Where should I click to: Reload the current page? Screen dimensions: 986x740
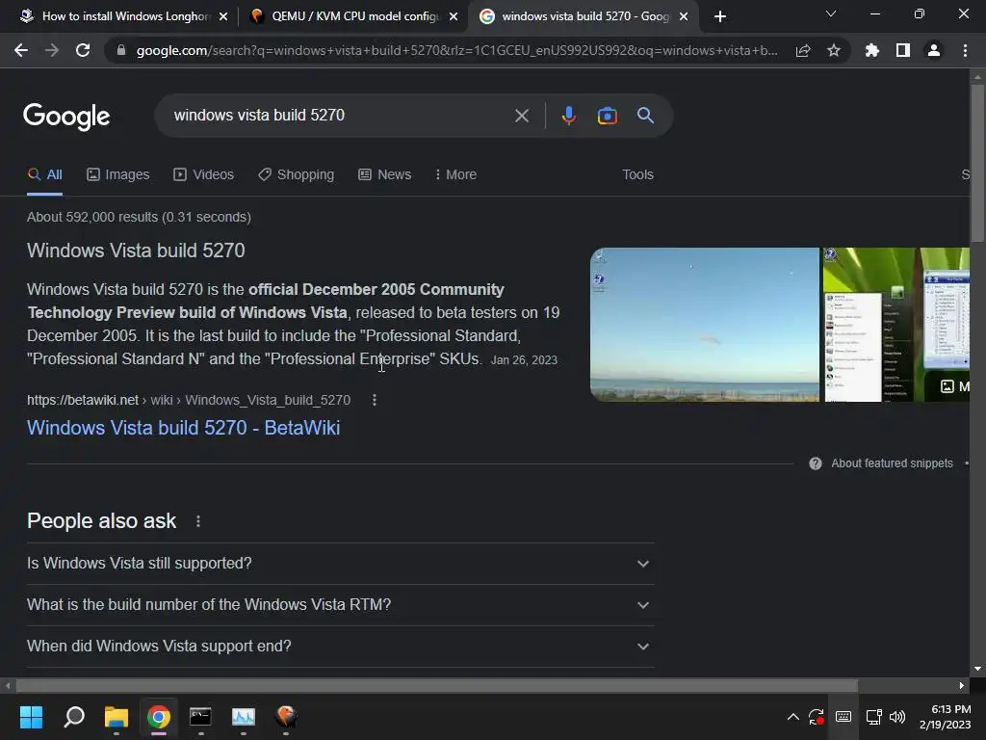pos(83,50)
